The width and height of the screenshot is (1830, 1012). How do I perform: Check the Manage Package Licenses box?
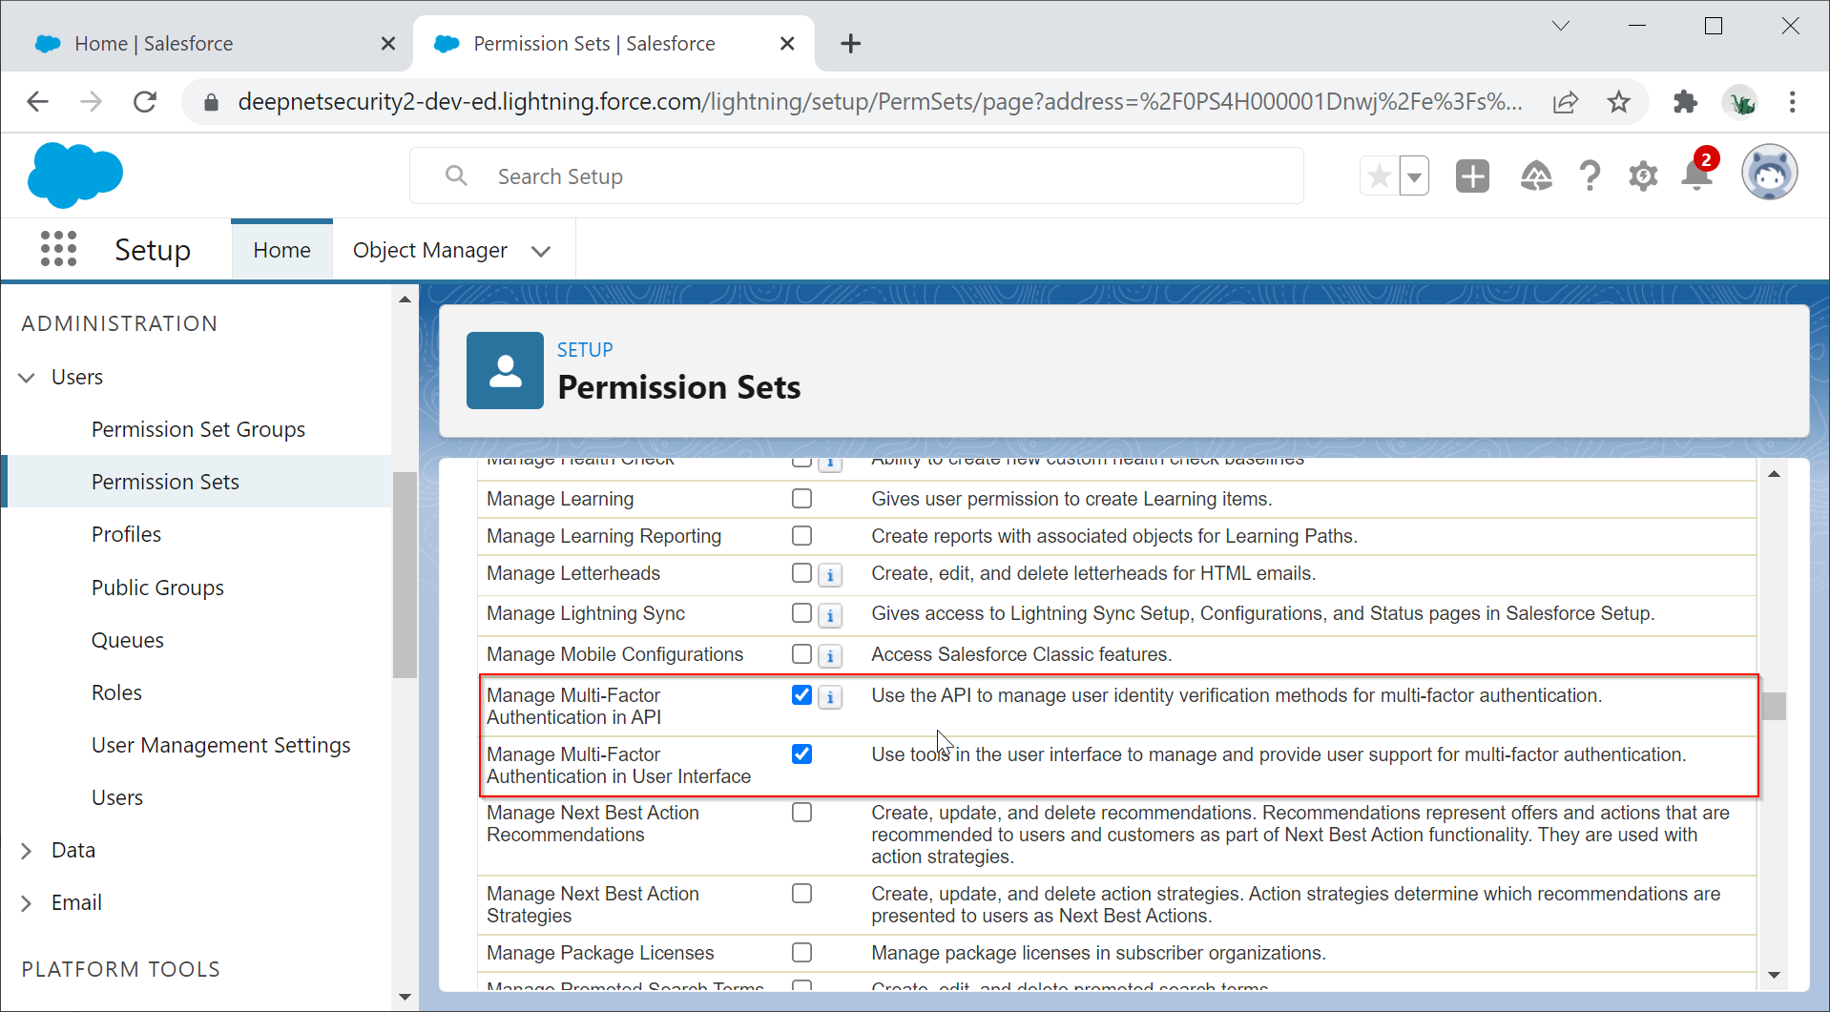[801, 953]
